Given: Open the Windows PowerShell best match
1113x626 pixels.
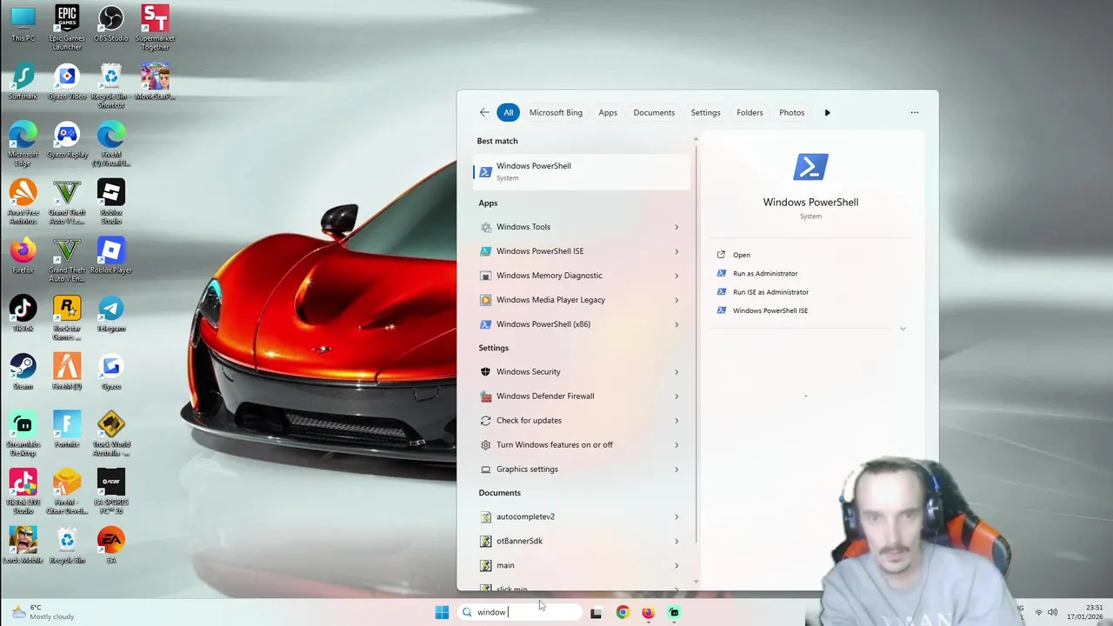Looking at the screenshot, I should (582, 171).
